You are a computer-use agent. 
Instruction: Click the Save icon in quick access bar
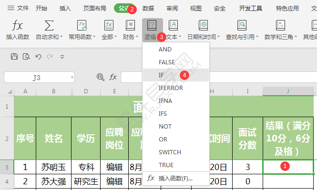coord(14,57)
